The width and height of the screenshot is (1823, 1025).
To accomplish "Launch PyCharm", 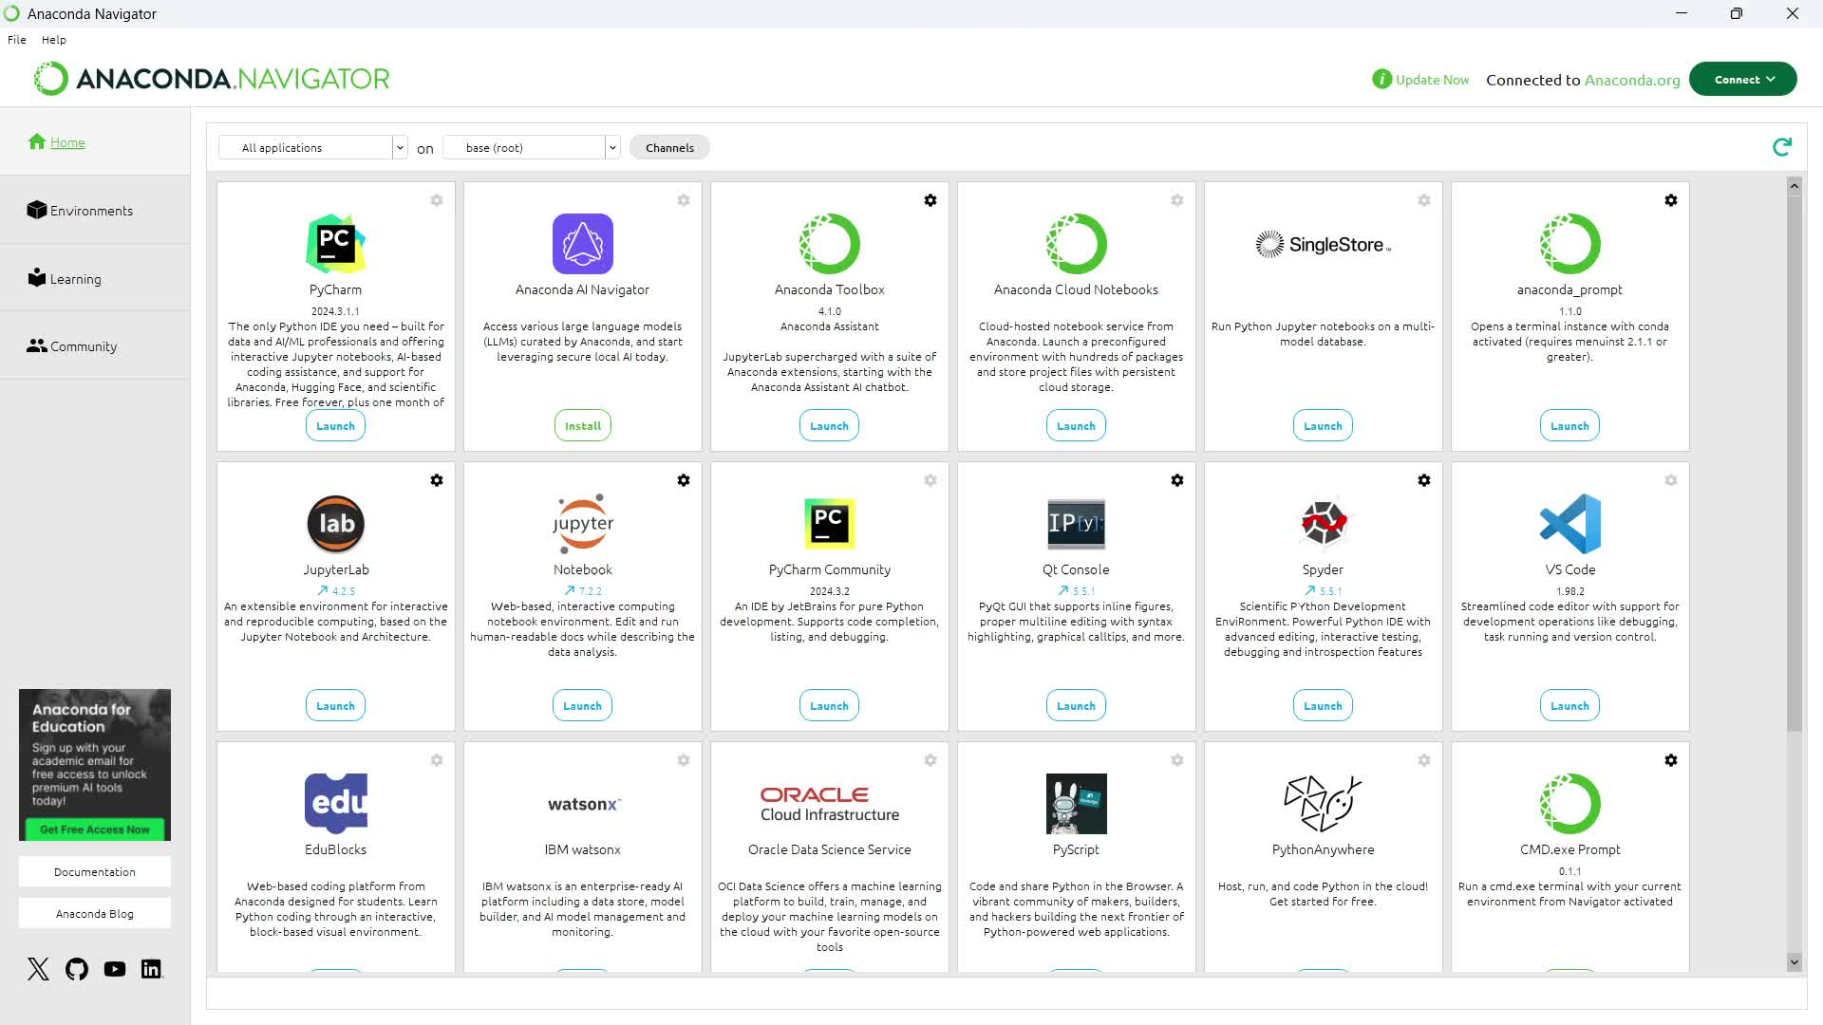I will coord(336,426).
